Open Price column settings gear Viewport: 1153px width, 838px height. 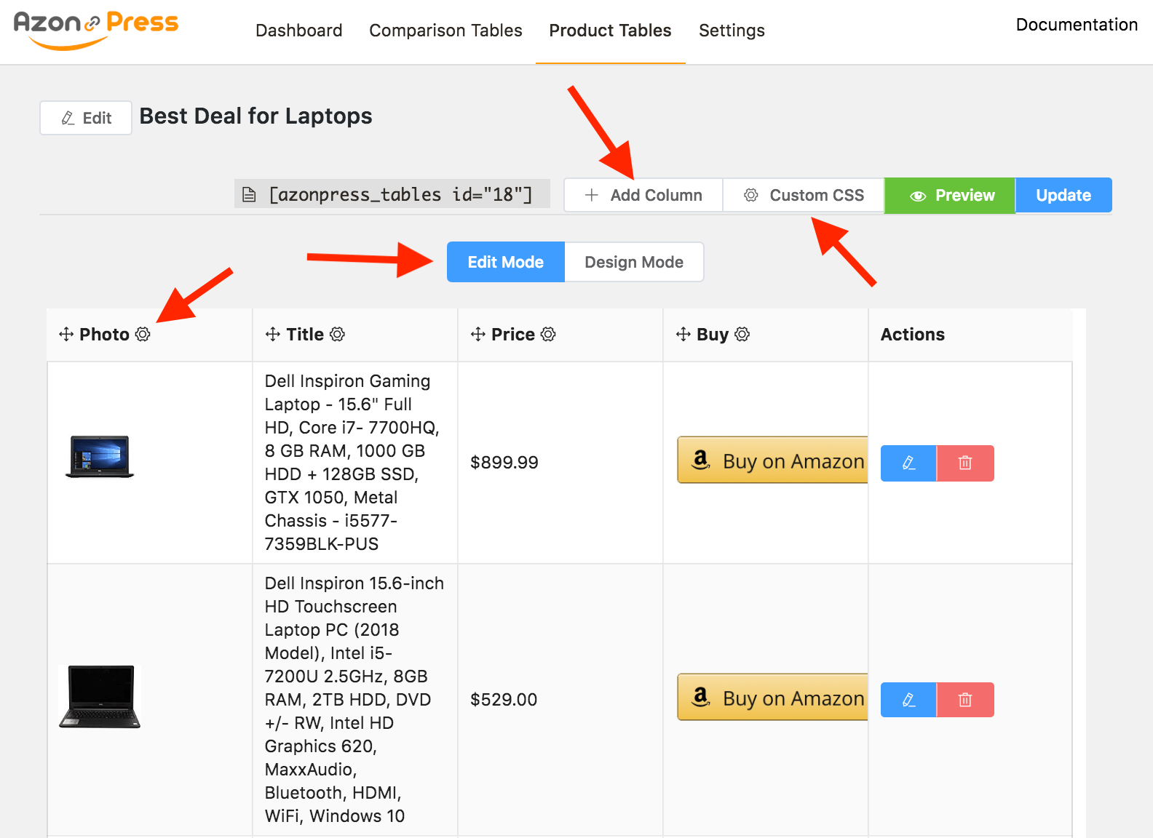tap(548, 334)
